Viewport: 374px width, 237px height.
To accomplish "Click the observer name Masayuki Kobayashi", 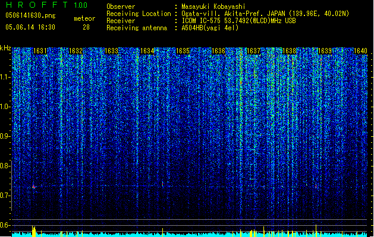I will pos(213,7).
